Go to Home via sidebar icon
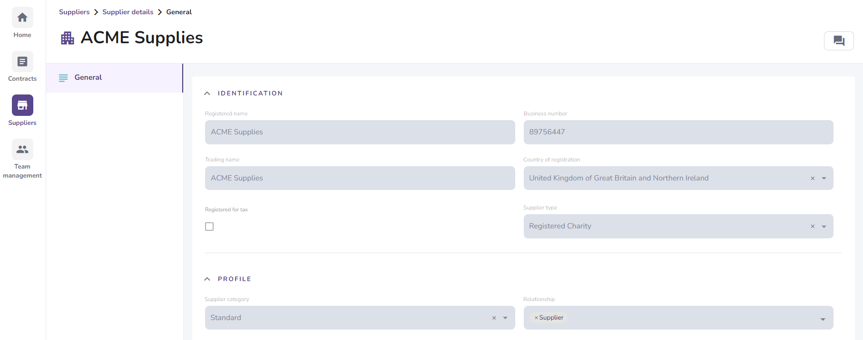The image size is (863, 340). [22, 18]
